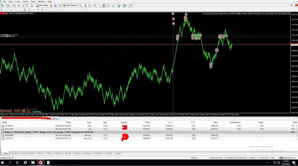Open the File menu
This screenshot has width=298, height=166.
(4, 2)
